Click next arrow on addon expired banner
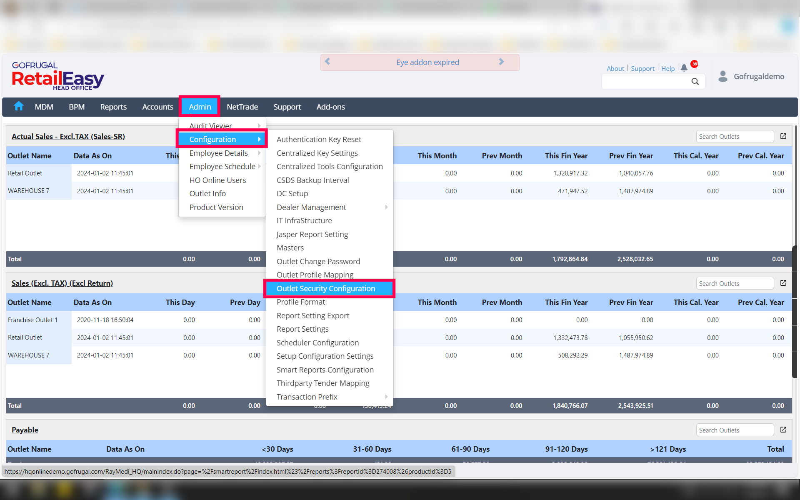This screenshot has height=500, width=800. (501, 62)
